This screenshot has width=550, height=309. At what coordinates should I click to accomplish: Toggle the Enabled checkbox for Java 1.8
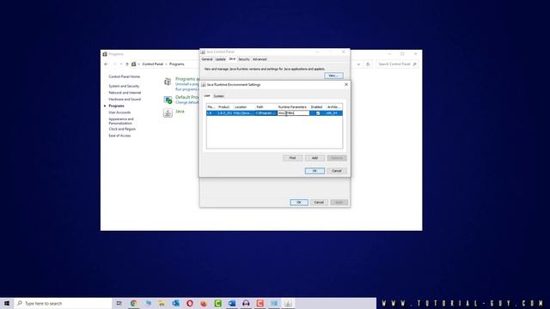point(318,113)
